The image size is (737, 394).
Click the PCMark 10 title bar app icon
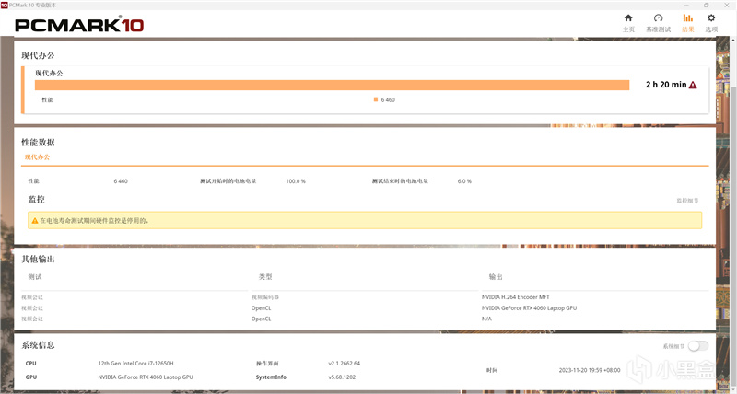(x=5, y=5)
